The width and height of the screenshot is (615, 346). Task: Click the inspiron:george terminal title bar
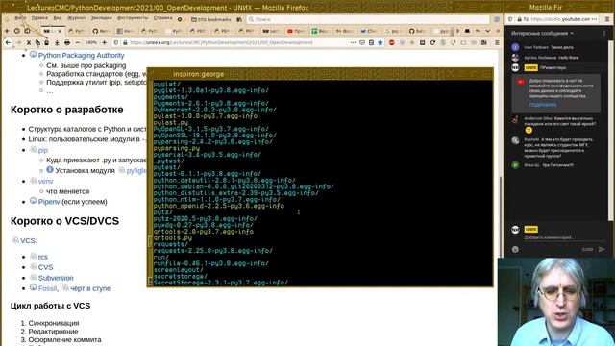click(x=320, y=74)
